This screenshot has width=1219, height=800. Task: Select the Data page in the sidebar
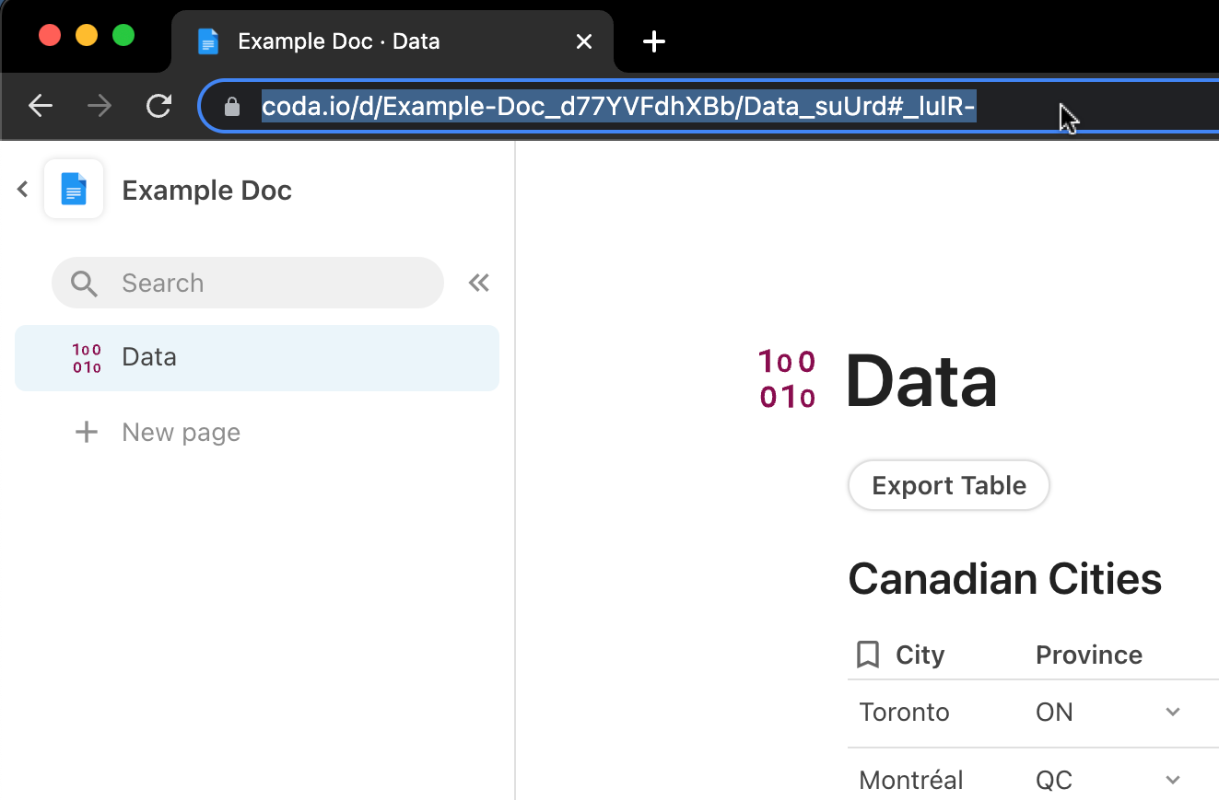pyautogui.click(x=149, y=357)
